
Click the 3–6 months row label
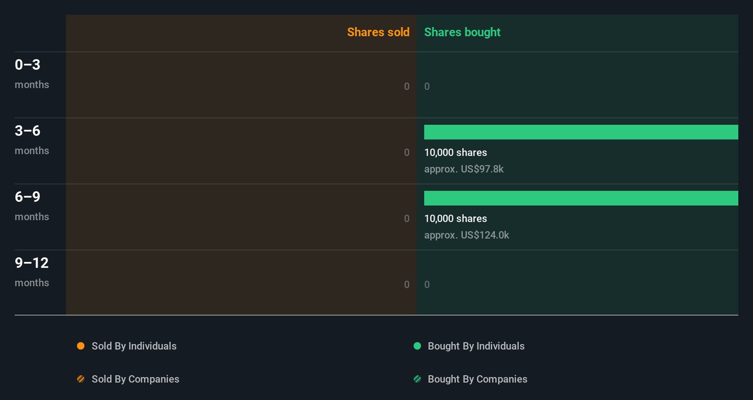[32, 139]
